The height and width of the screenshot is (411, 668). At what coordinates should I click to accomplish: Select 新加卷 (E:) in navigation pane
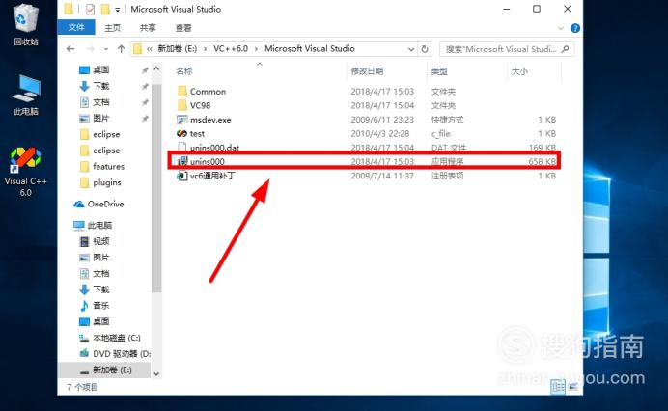[x=112, y=370]
